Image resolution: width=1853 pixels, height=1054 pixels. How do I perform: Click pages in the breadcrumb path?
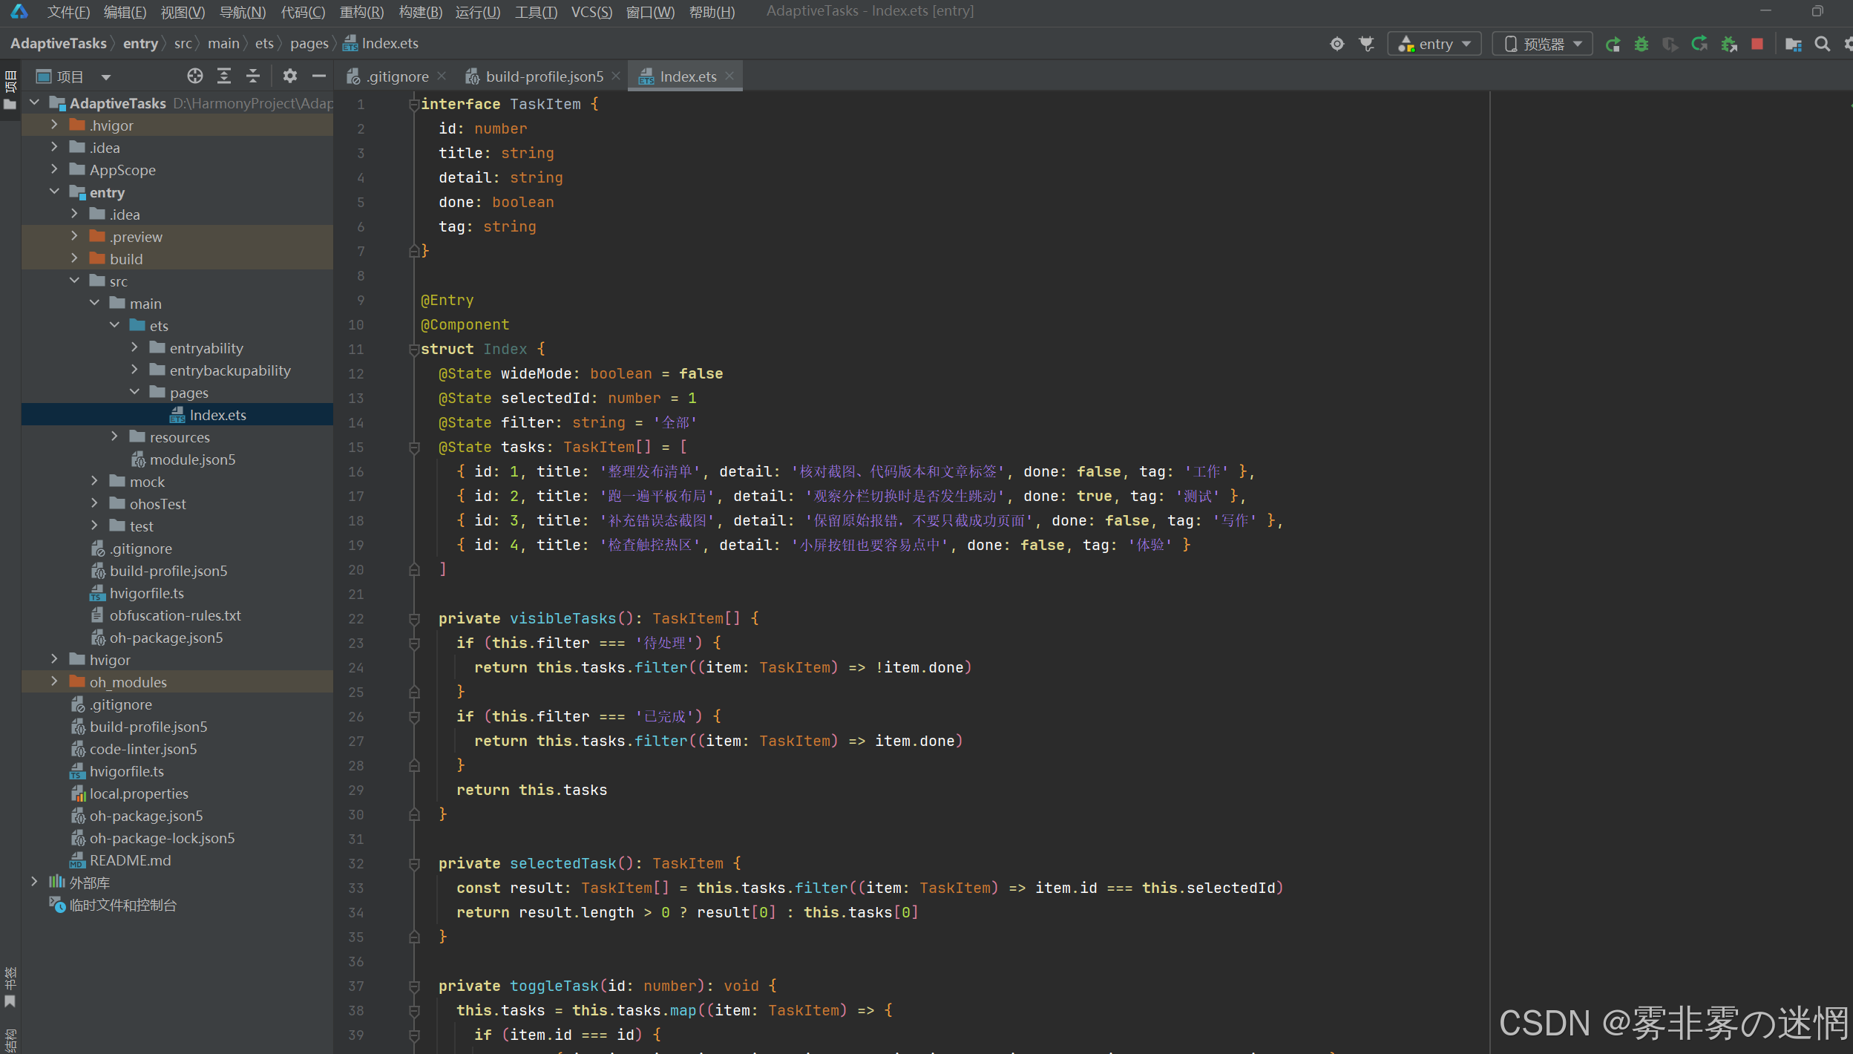pyautogui.click(x=309, y=44)
